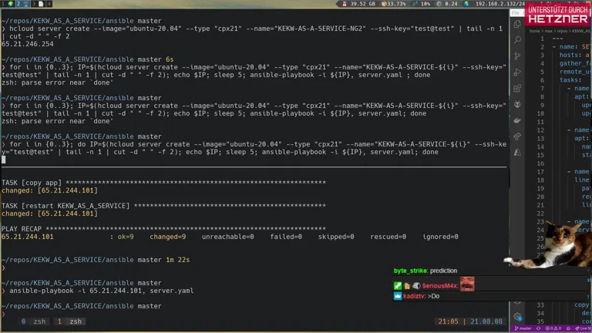The image size is (592, 333).
Task: Open the Explorer icon in VS Code sidebar
Action: click(517, 24)
